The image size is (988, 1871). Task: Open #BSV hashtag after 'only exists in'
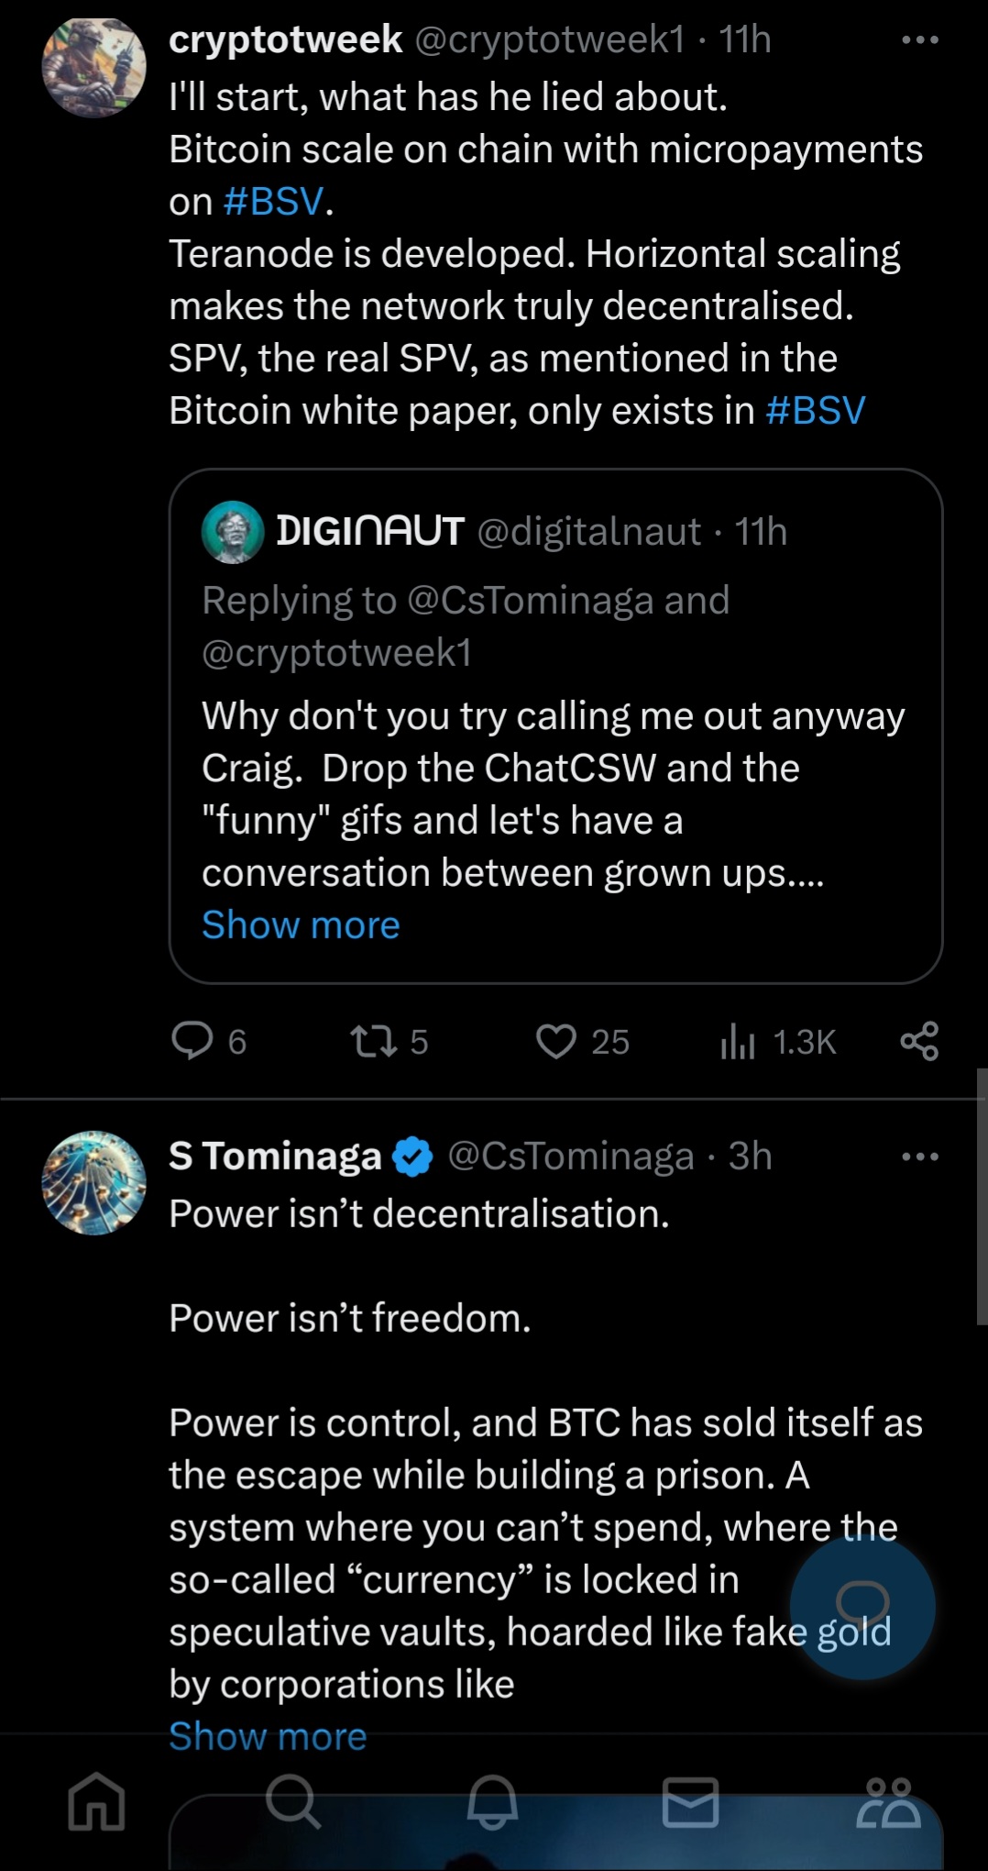point(816,411)
